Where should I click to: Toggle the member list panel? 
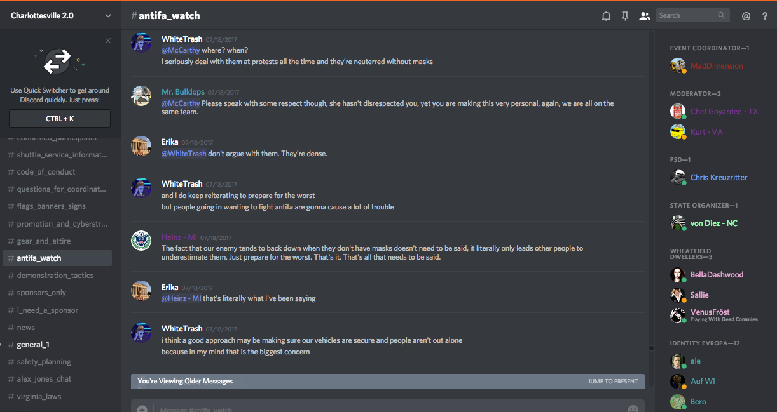tap(644, 16)
